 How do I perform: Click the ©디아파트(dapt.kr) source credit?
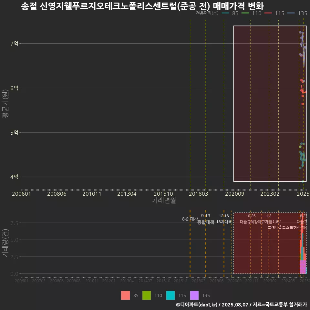pyautogui.click(x=197, y=305)
